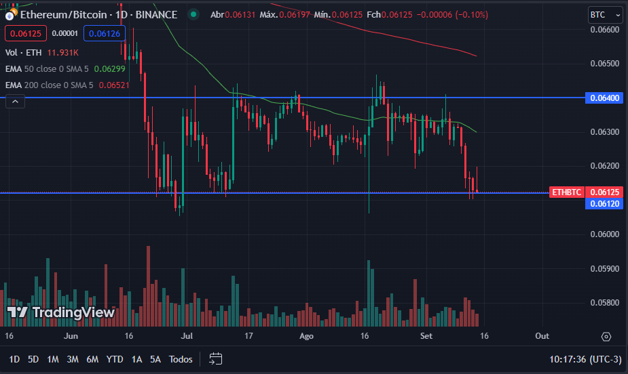The width and height of the screenshot is (628, 374).
Task: Click the 0.06600 price axis label
Action: click(x=605, y=30)
